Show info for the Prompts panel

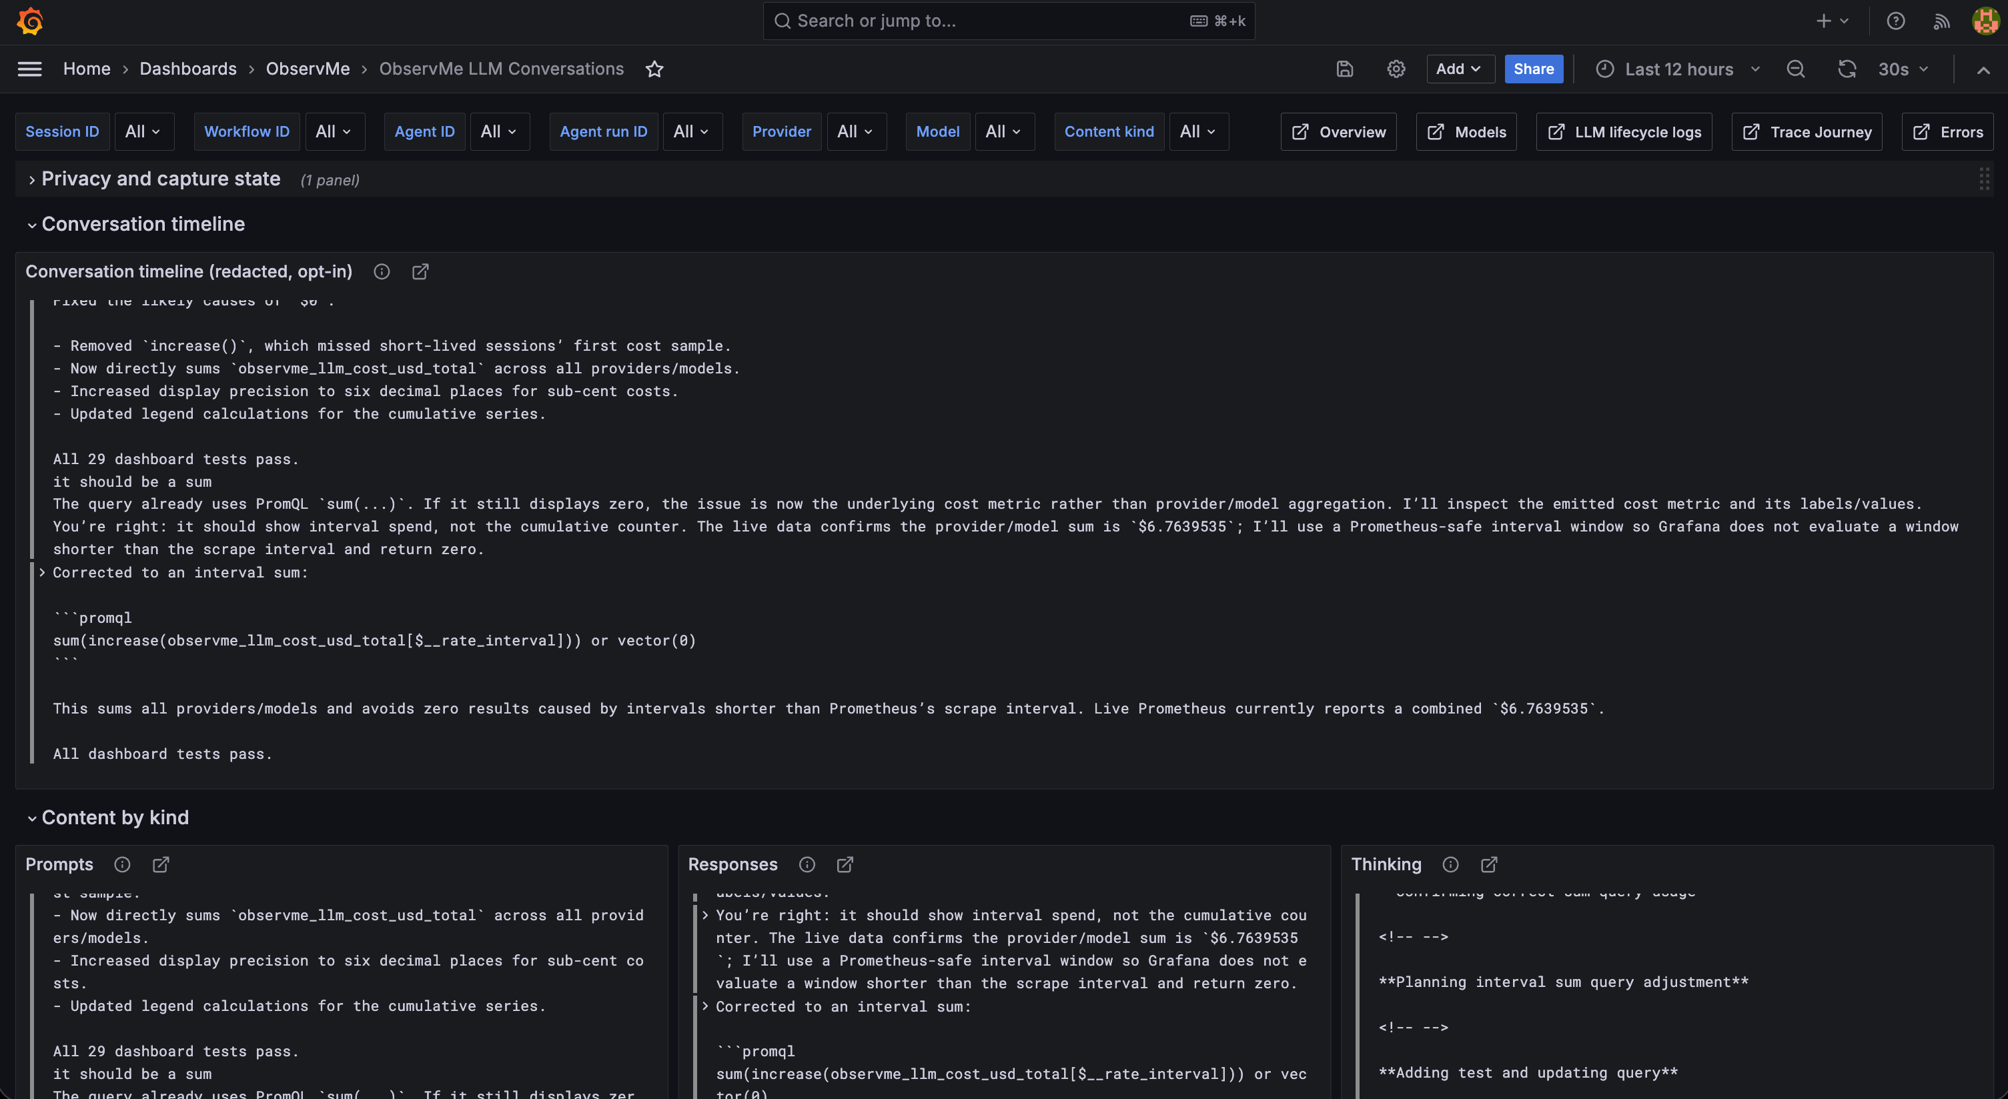122,864
